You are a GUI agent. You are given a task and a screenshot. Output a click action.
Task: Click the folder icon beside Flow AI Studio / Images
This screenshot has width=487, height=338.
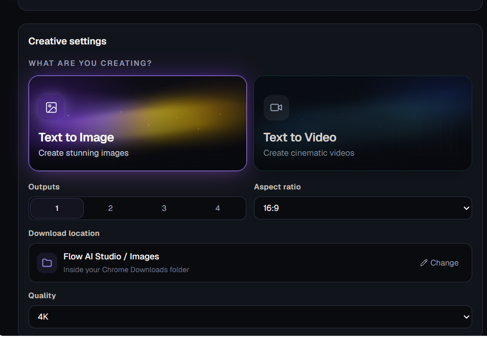[47, 263]
